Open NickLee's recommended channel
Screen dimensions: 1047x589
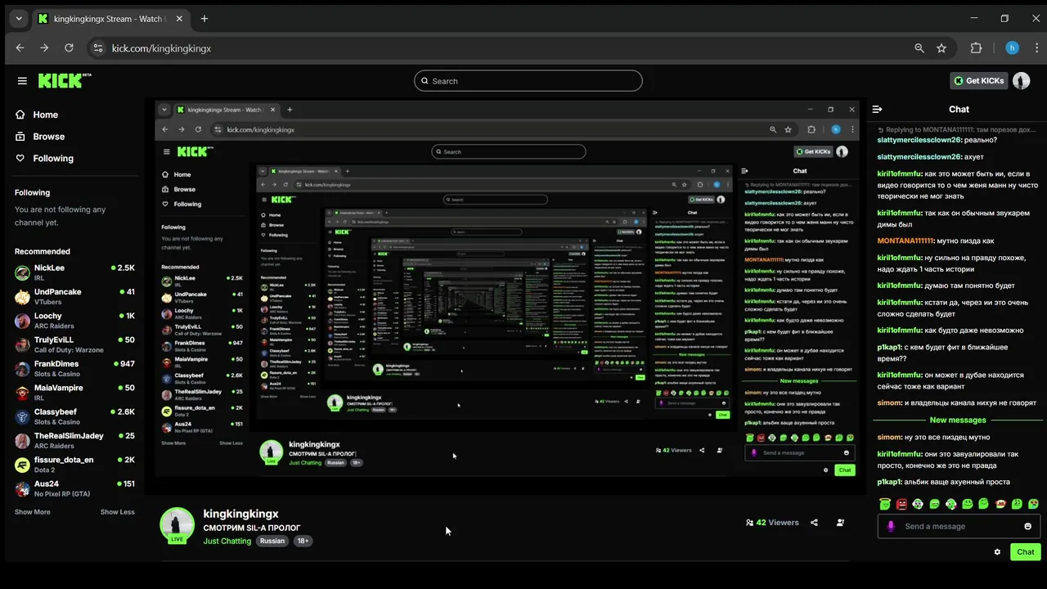tap(74, 272)
